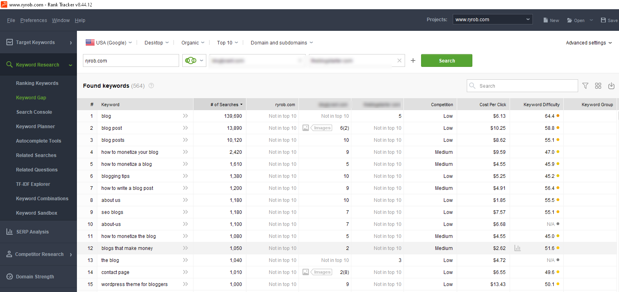The image size is (619, 292).
Task: Click the help question mark beside Found keywords
Action: pyautogui.click(x=151, y=86)
